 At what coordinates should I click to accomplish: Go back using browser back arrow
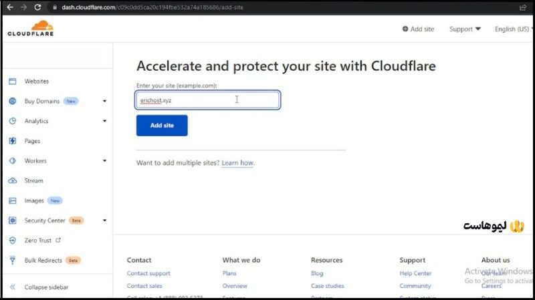click(10, 7)
